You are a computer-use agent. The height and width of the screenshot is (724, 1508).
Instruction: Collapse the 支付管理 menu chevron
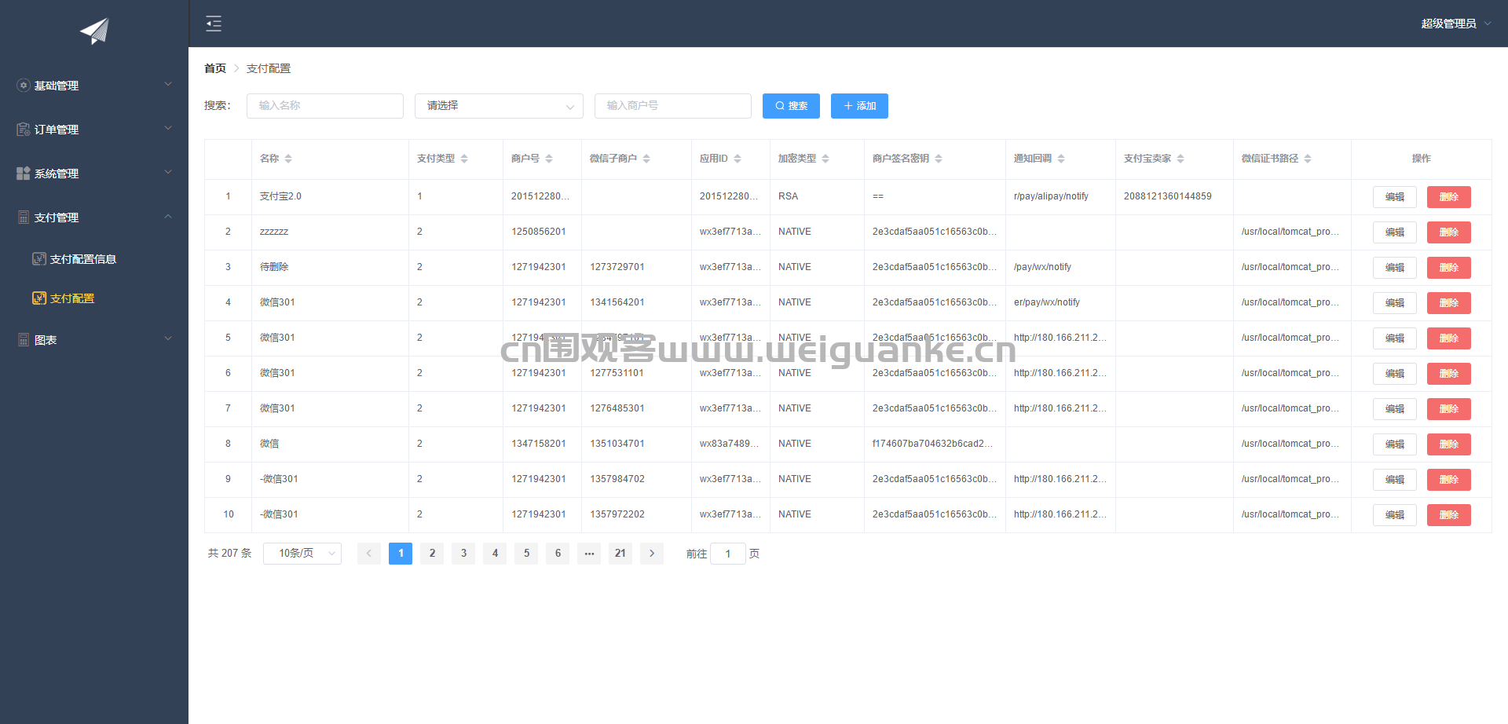point(168,217)
